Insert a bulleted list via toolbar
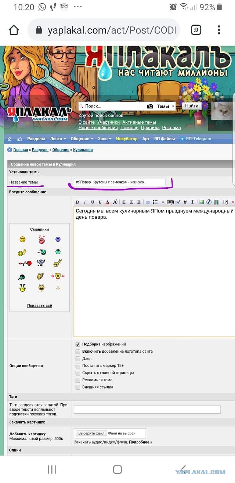The width and height of the screenshot is (235, 483). click(155, 202)
